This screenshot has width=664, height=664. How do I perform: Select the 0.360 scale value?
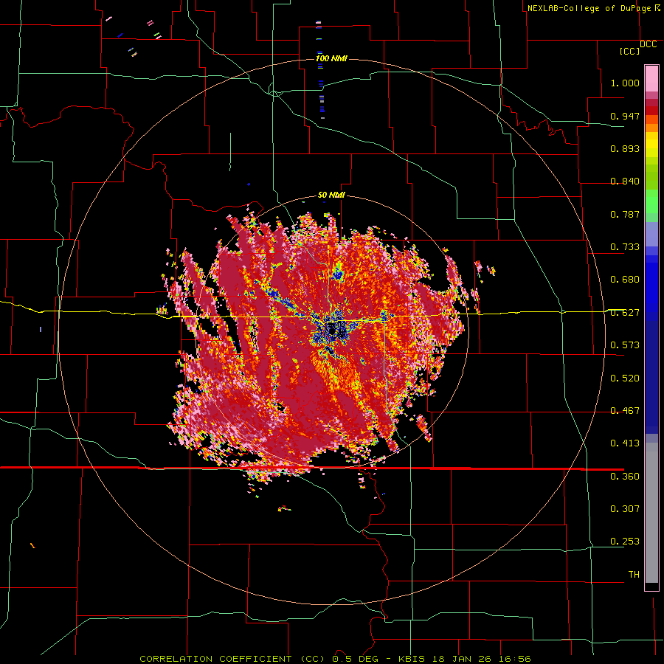[625, 477]
